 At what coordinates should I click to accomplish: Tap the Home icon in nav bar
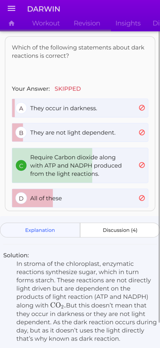point(12,23)
